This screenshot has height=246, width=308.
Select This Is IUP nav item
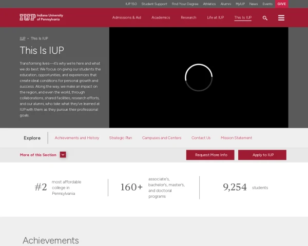click(243, 17)
